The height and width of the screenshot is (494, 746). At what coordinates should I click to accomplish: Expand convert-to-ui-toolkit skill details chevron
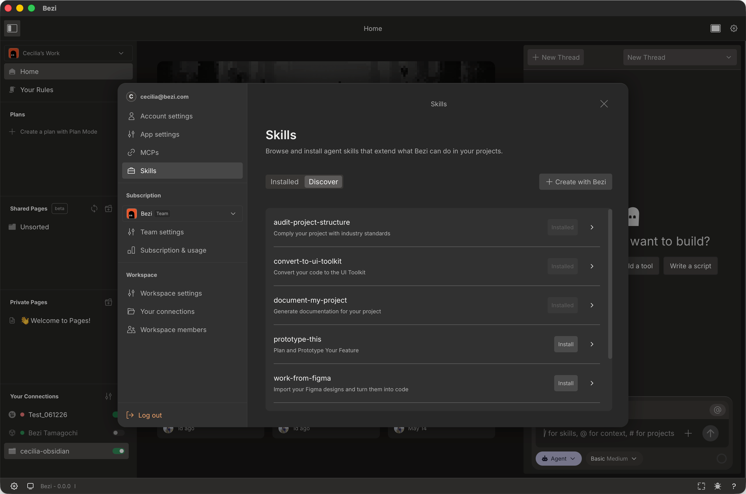point(592,266)
